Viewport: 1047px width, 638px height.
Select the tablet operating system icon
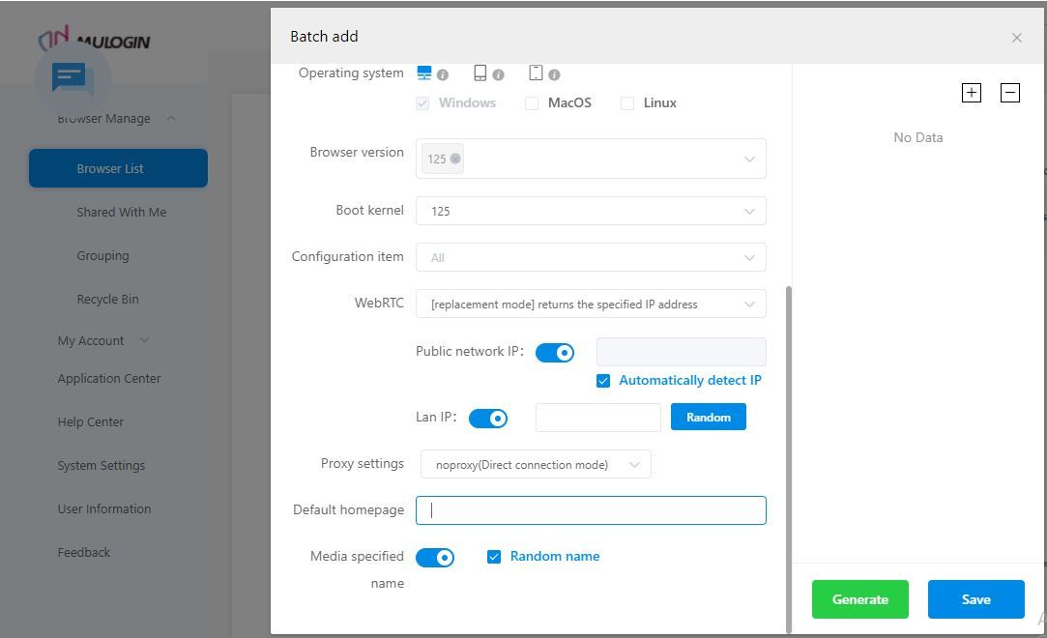click(x=536, y=72)
